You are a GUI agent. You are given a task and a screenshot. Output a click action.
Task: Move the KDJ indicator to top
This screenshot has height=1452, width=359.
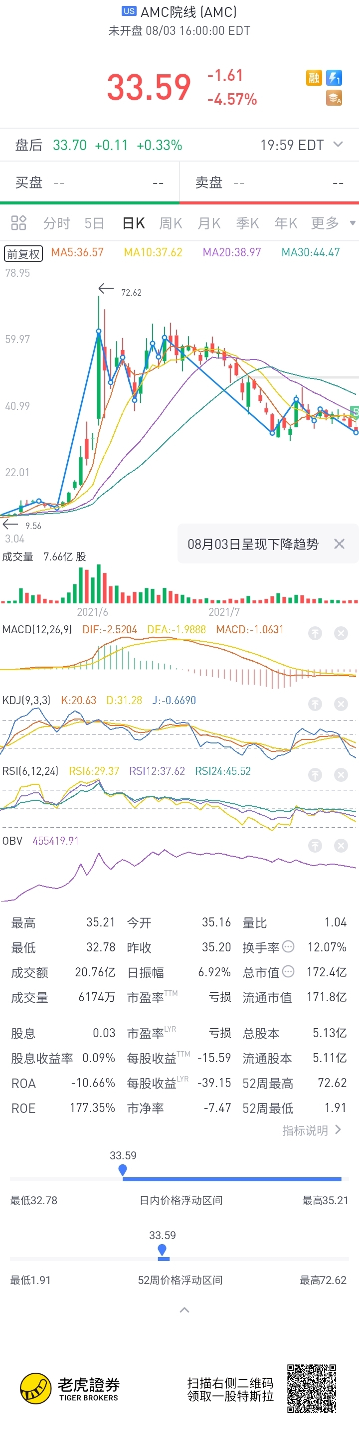(315, 704)
